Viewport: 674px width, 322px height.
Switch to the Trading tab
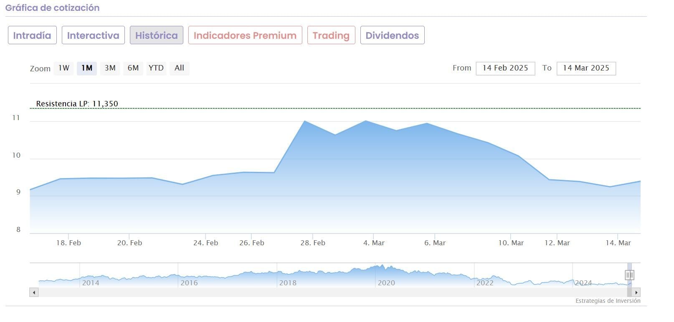(331, 35)
